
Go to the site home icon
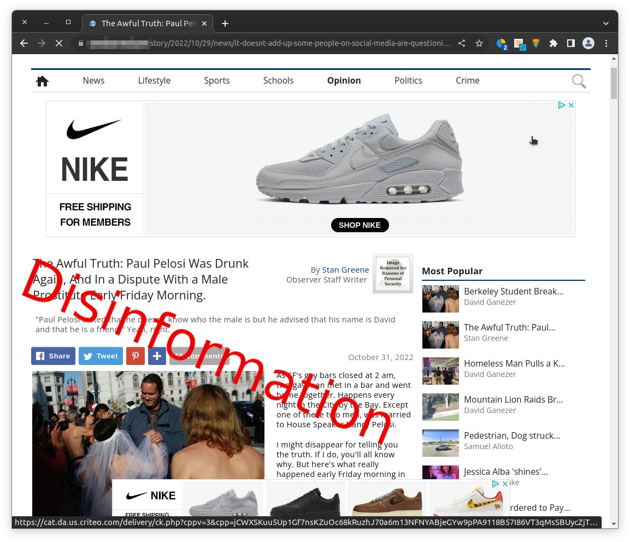click(x=42, y=81)
